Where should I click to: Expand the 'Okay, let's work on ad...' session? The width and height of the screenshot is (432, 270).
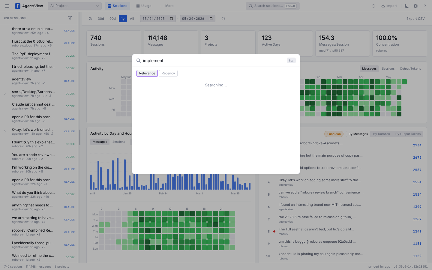pos(5,131)
